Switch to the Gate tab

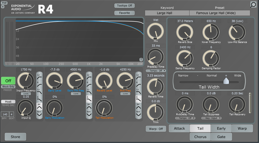pyautogui.click(x=221, y=137)
